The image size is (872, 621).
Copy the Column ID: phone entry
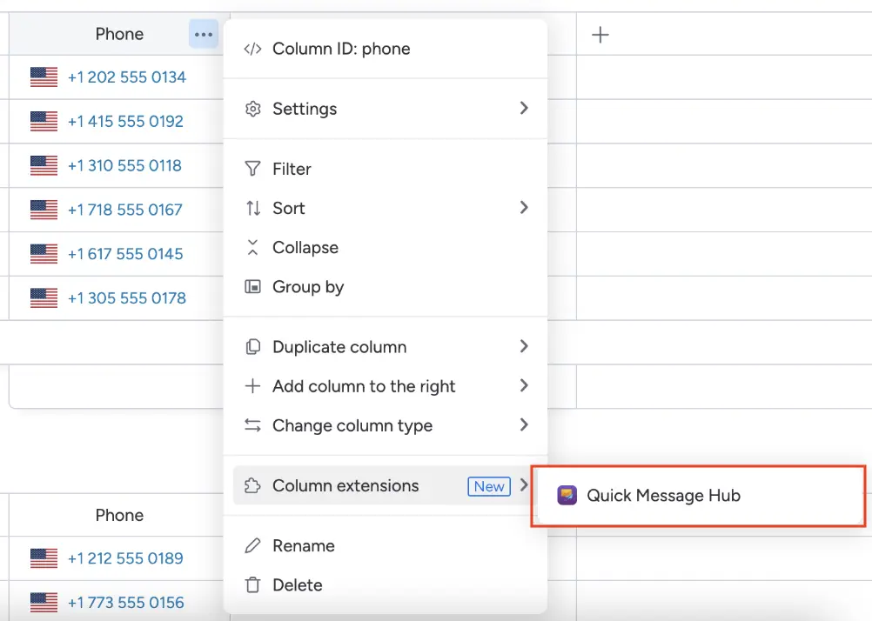341,49
